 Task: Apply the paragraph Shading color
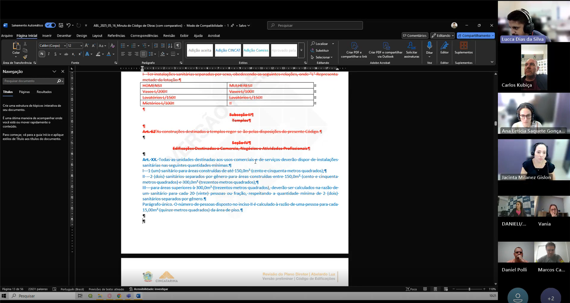(x=163, y=54)
